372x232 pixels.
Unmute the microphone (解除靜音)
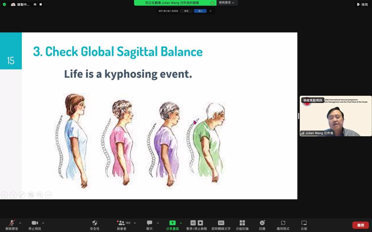pos(12,223)
